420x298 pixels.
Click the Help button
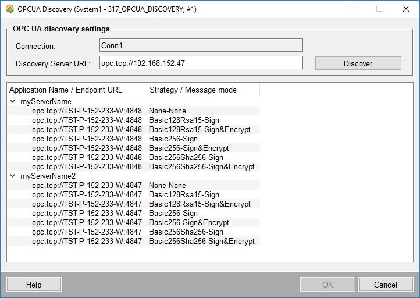34,285
